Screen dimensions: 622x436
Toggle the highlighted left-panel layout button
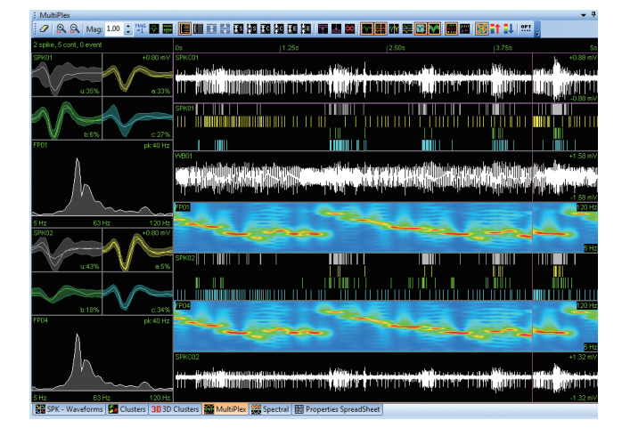coord(184,28)
